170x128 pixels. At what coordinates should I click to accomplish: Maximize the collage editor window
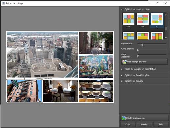coord(158,3)
